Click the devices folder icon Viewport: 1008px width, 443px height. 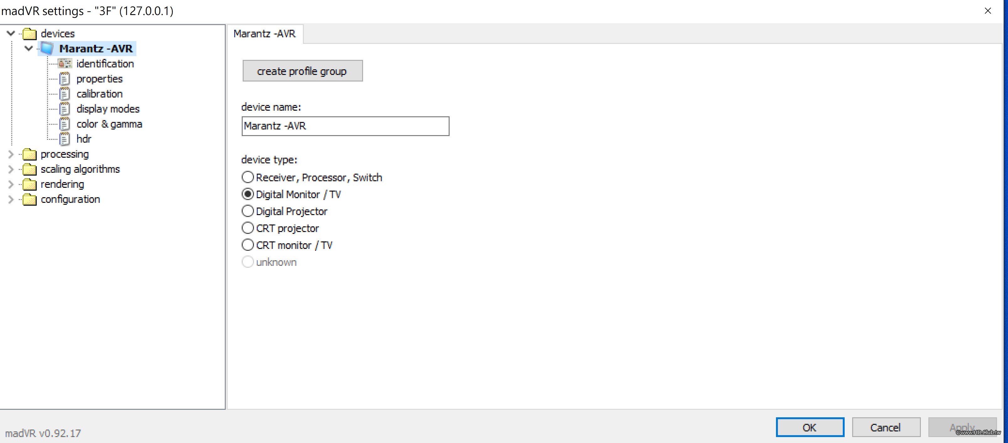click(x=29, y=34)
